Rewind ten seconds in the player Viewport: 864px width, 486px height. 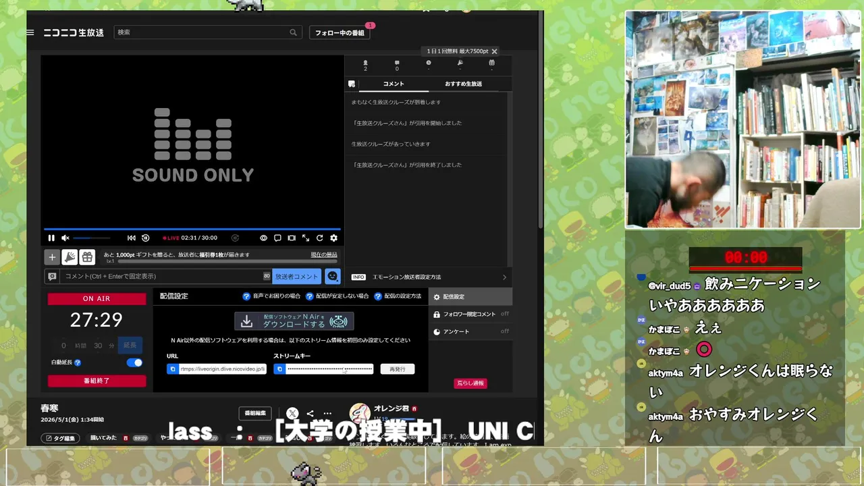point(145,238)
